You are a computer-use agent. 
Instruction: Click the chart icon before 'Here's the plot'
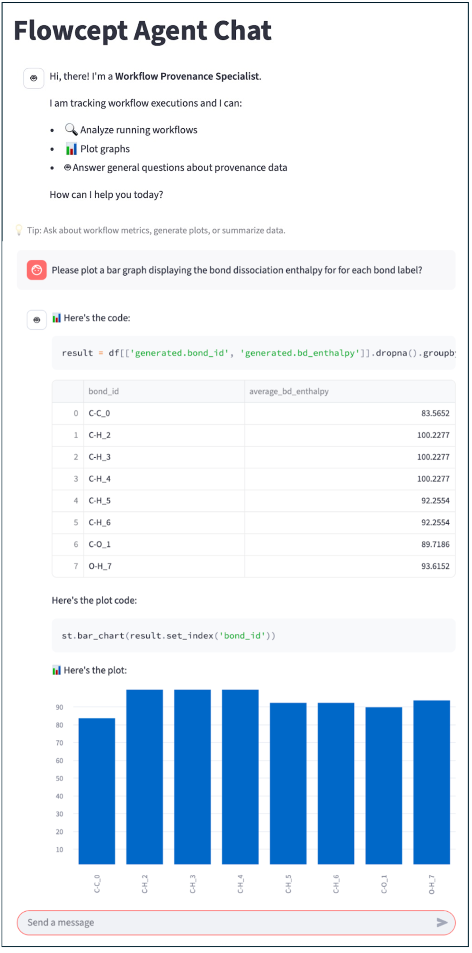click(56, 670)
